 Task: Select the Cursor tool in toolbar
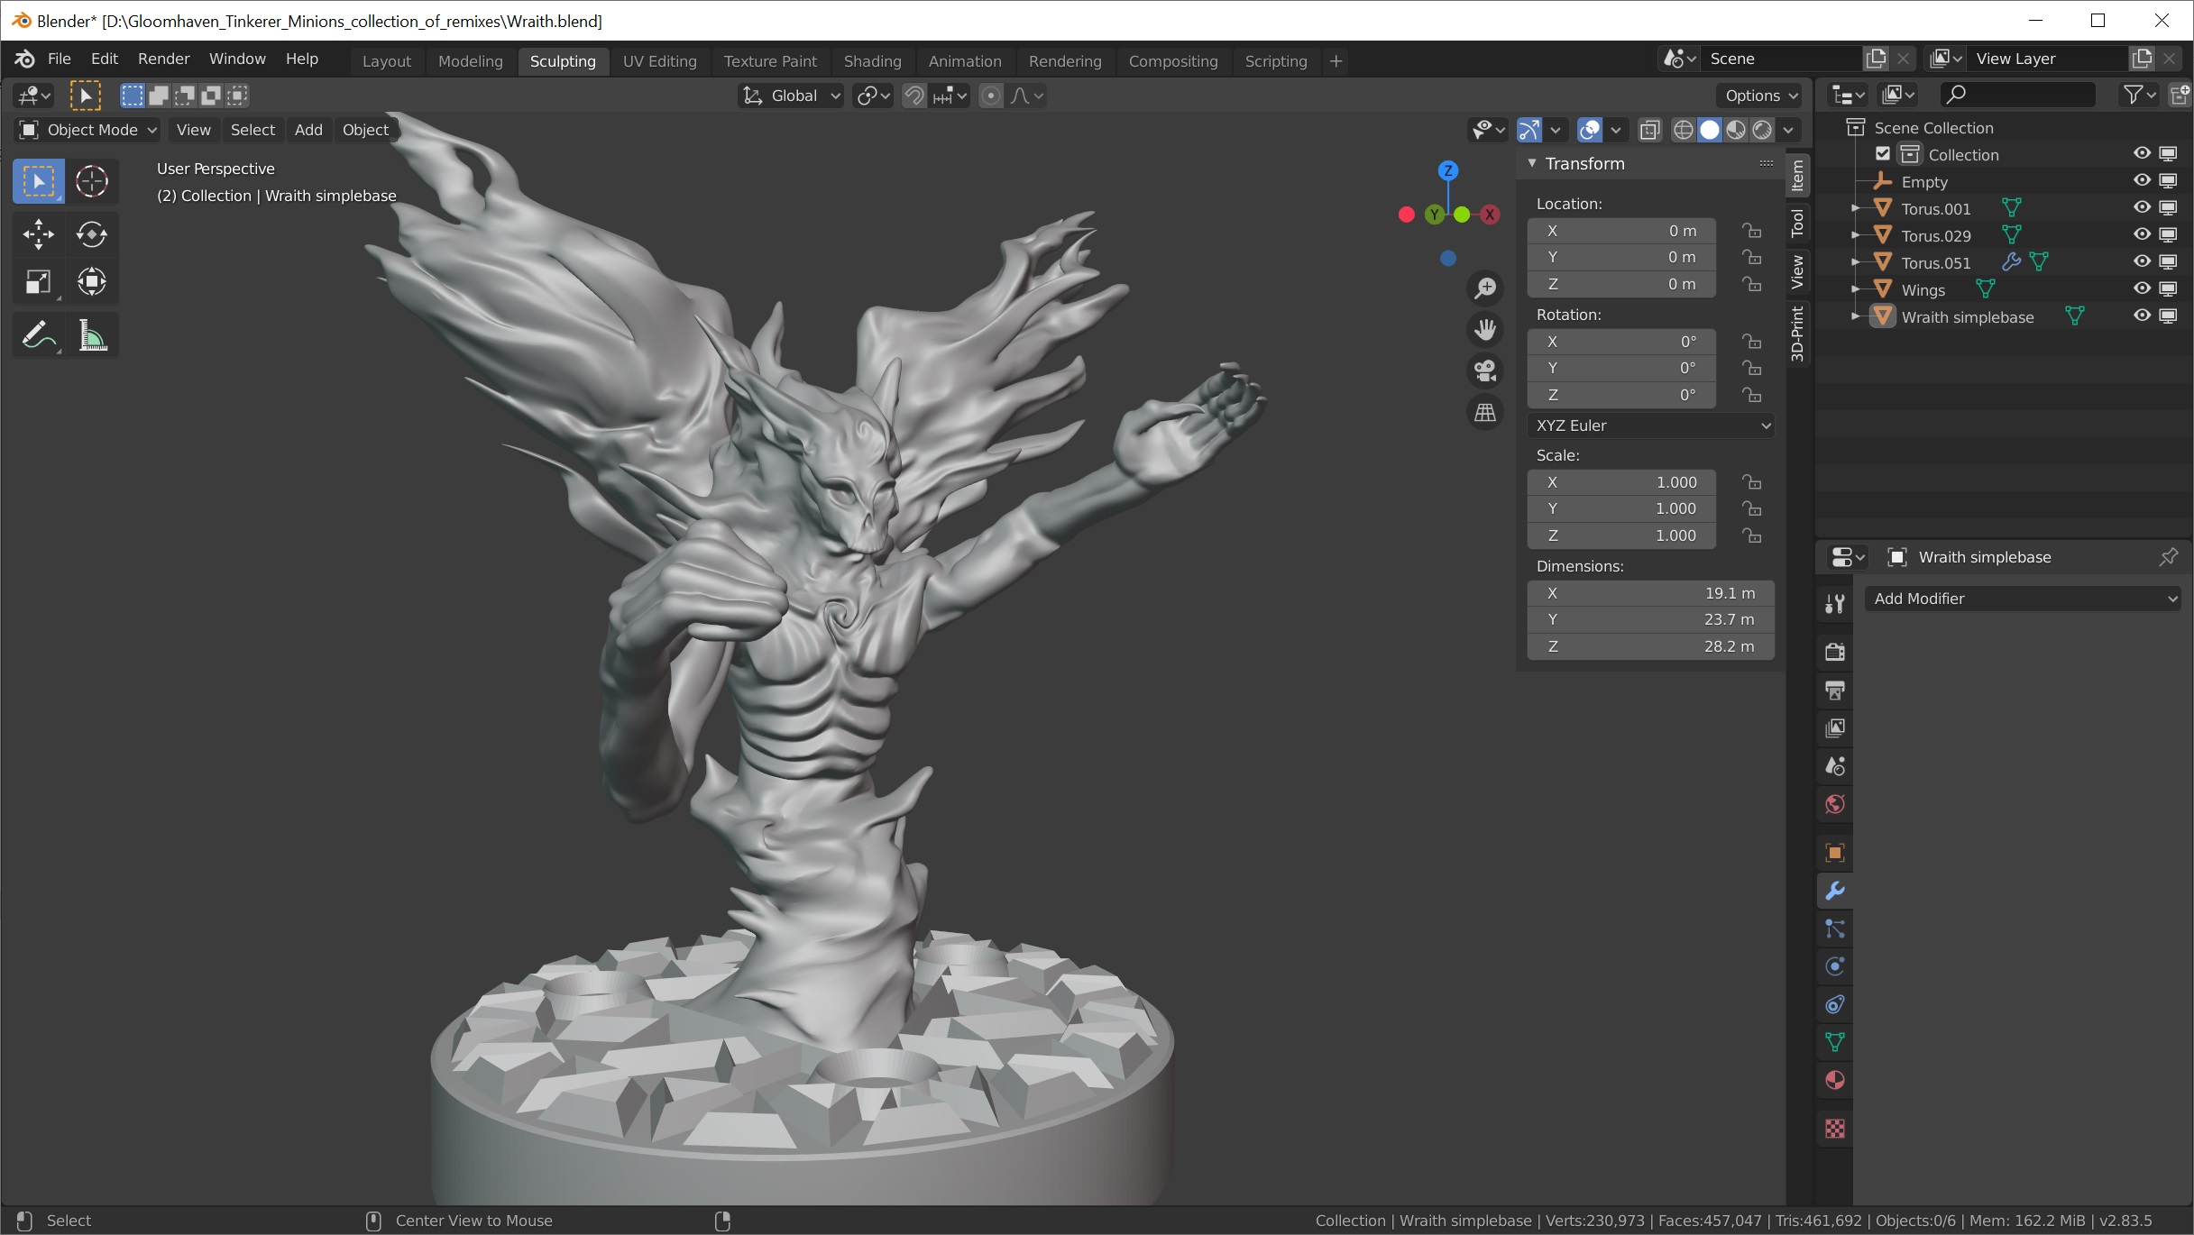click(x=91, y=181)
